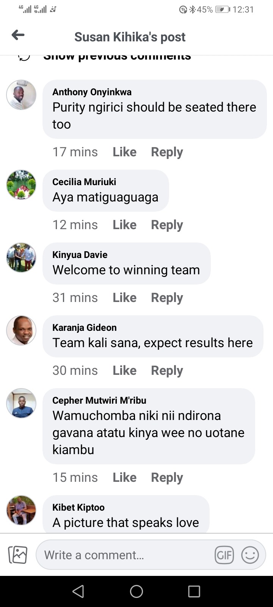Open Karanja Gideon's profile name link

tap(85, 327)
